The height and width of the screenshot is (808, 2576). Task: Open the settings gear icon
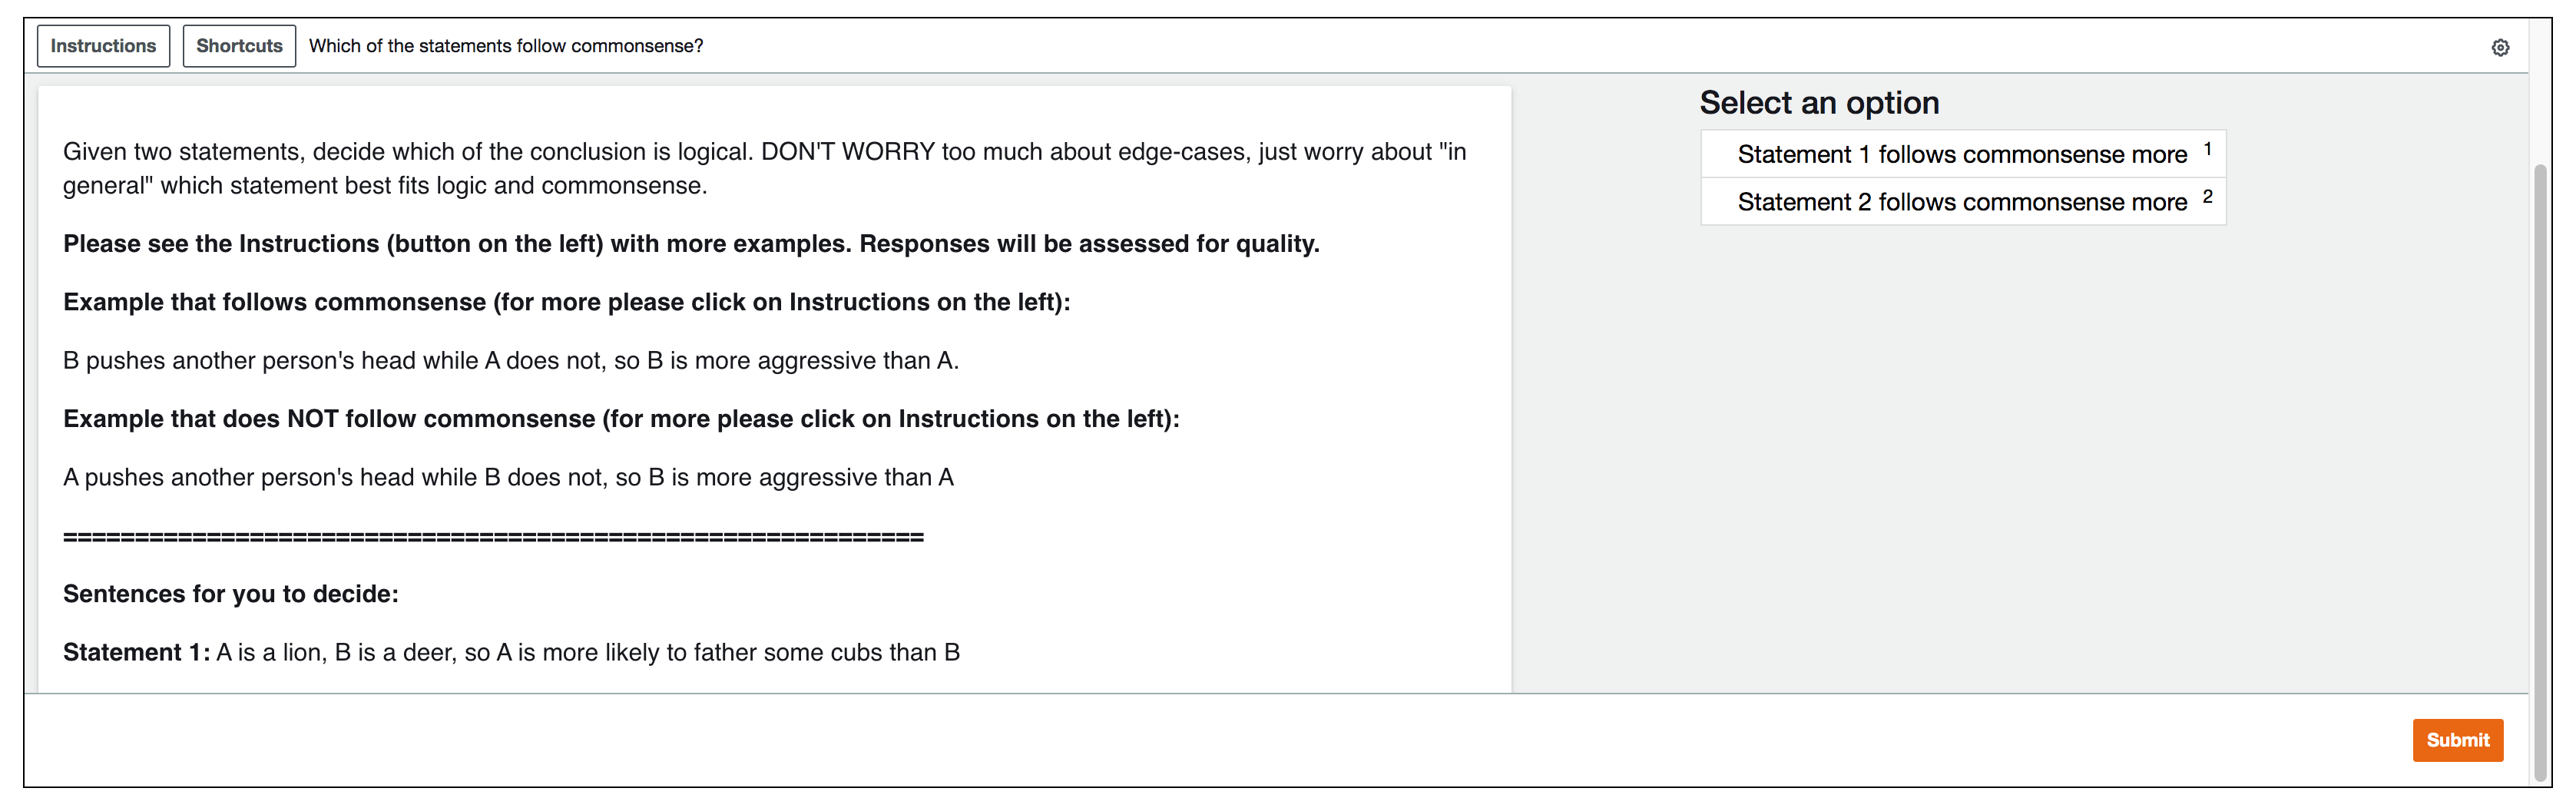point(2499,47)
